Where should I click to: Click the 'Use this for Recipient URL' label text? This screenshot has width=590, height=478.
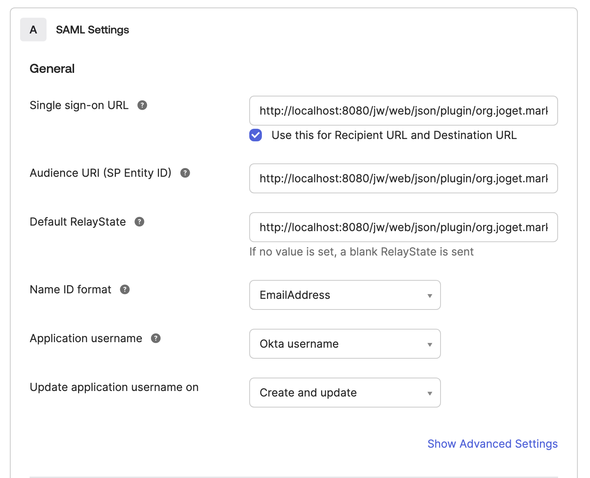[x=394, y=135]
